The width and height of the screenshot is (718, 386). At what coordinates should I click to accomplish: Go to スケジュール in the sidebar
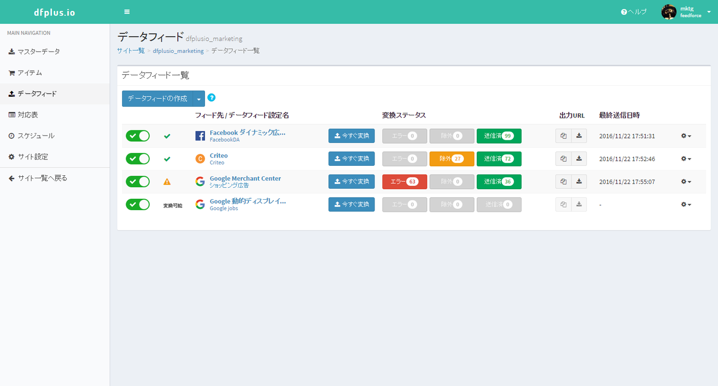pyautogui.click(x=55, y=135)
